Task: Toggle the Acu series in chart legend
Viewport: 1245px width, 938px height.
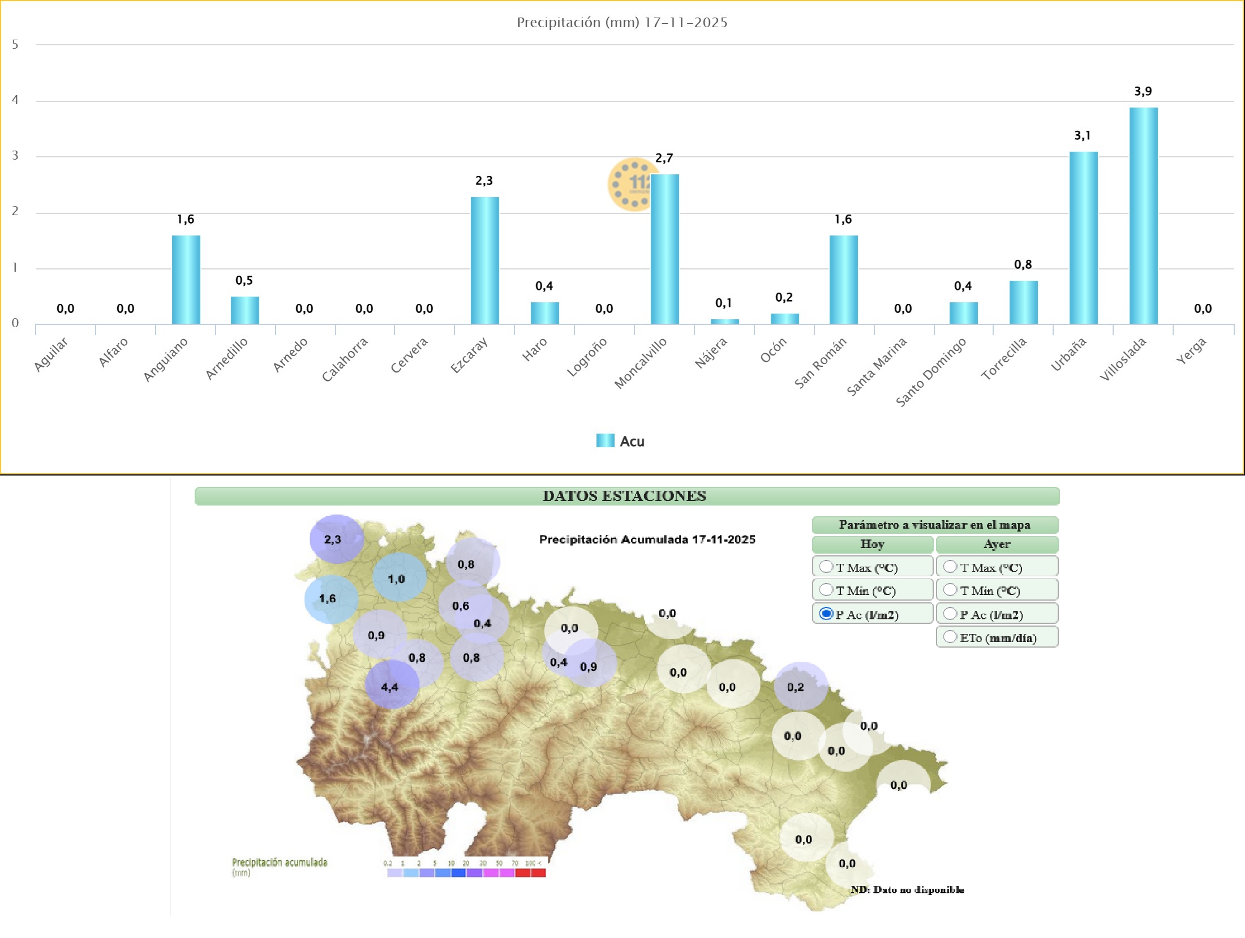Action: tap(620, 441)
